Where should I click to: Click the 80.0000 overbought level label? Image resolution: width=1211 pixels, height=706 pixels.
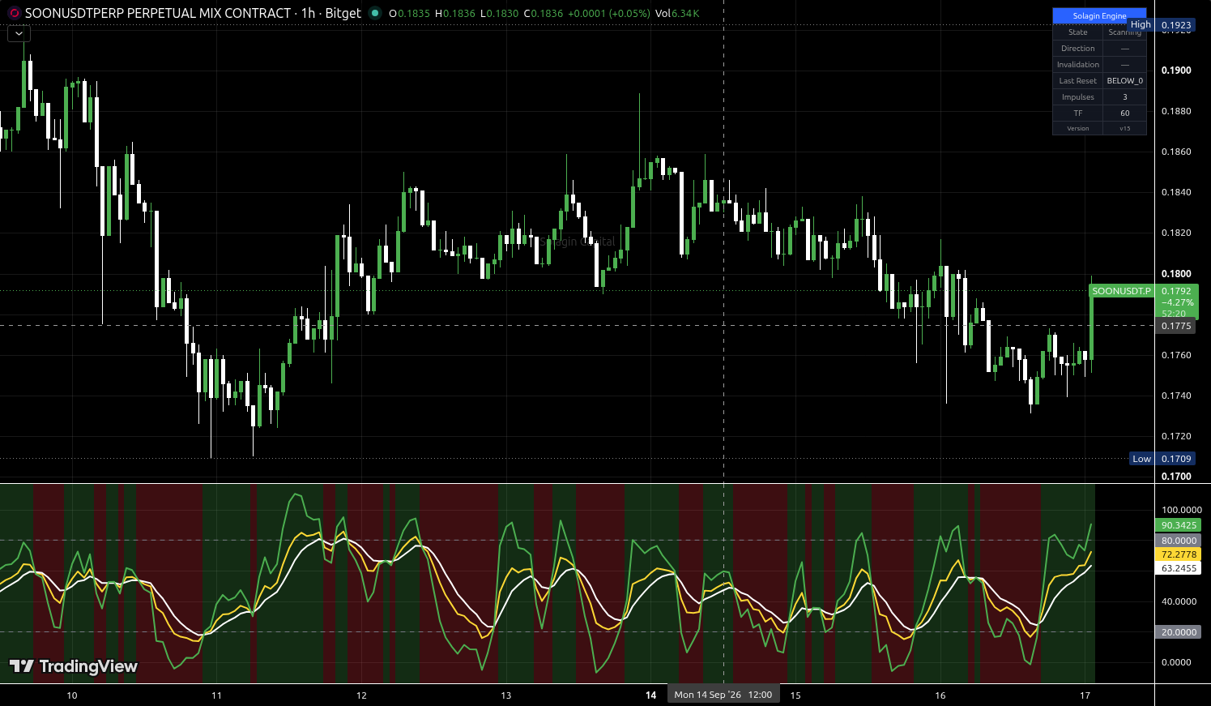coord(1179,541)
